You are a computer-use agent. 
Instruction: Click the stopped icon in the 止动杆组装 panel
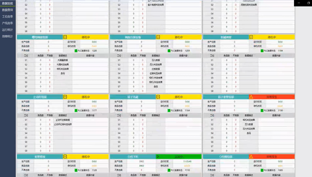(x=65, y=97)
